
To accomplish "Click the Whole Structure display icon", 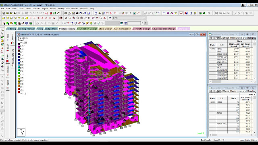I will (61, 18).
